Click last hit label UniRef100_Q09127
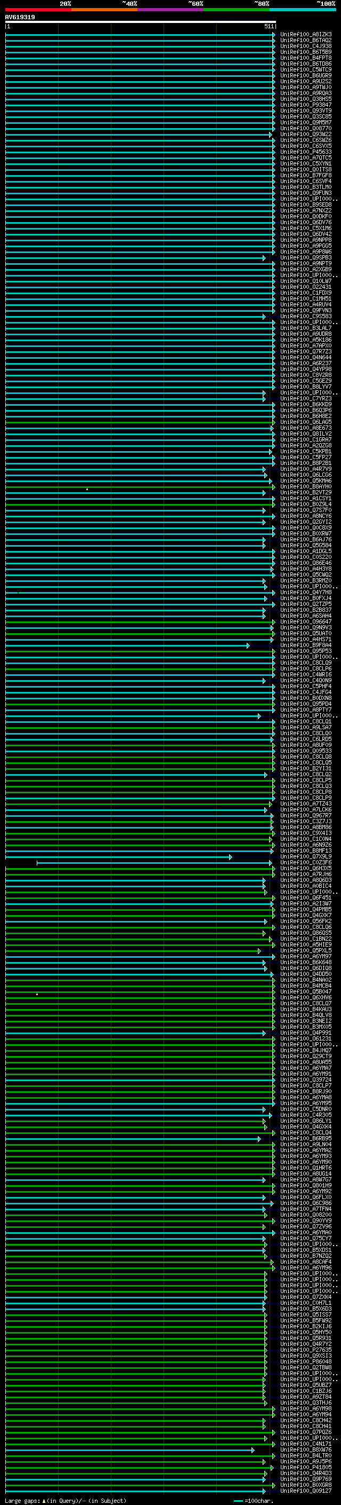The height and width of the screenshot is (1505, 341). [306, 1491]
